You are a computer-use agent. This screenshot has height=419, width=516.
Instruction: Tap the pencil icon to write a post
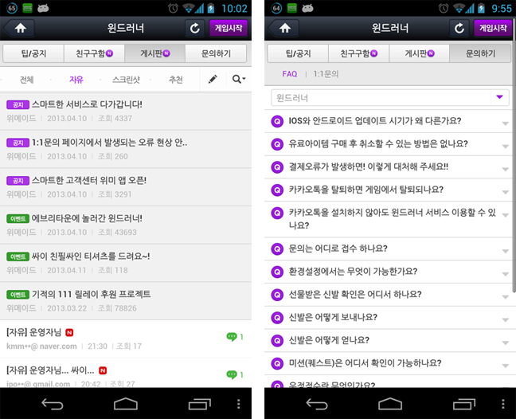(x=213, y=79)
